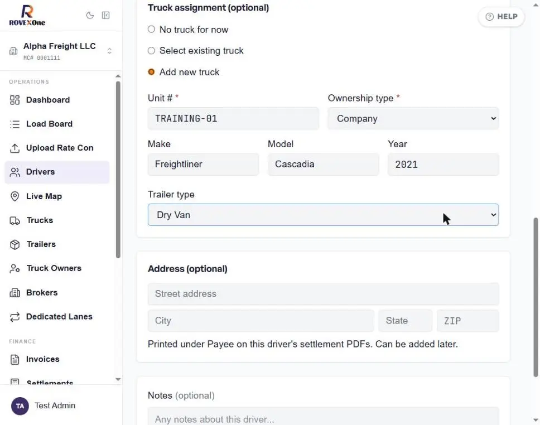Image resolution: width=540 pixels, height=425 pixels.
Task: Navigate to Trucks page
Action: click(57, 220)
